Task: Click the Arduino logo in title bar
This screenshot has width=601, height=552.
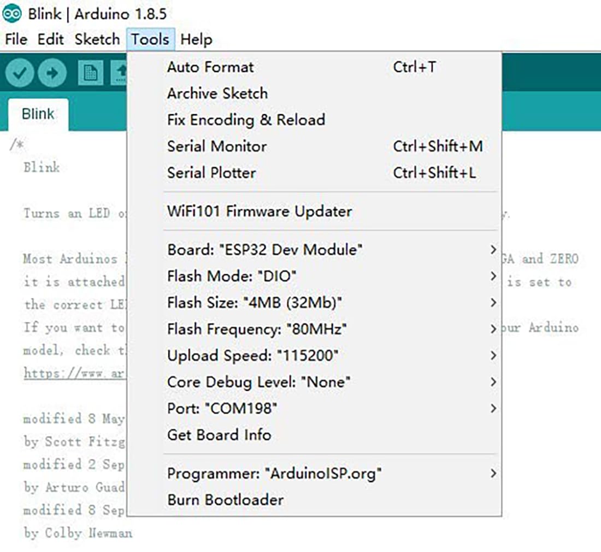Action: pos(12,14)
